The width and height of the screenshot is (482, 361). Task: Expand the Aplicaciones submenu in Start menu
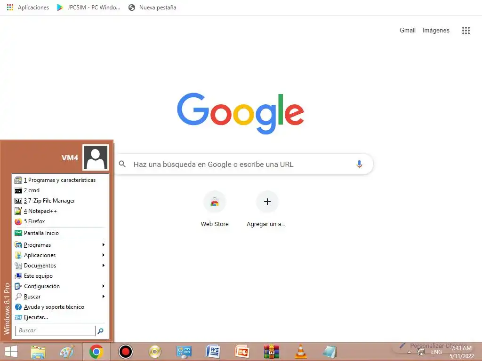60,255
